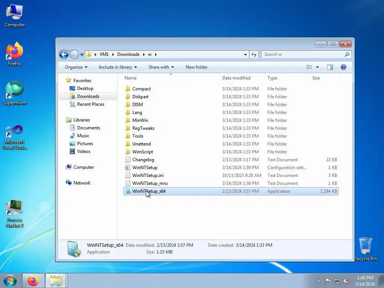384x288 pixels.
Task: Open the Computer desktop icon
Action: point(15,16)
